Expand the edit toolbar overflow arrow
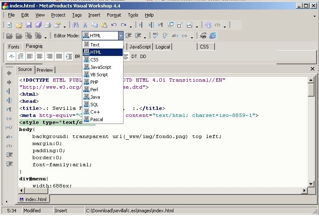Image resolution: width=319 pixels, height=216 pixels. [x=131, y=27]
